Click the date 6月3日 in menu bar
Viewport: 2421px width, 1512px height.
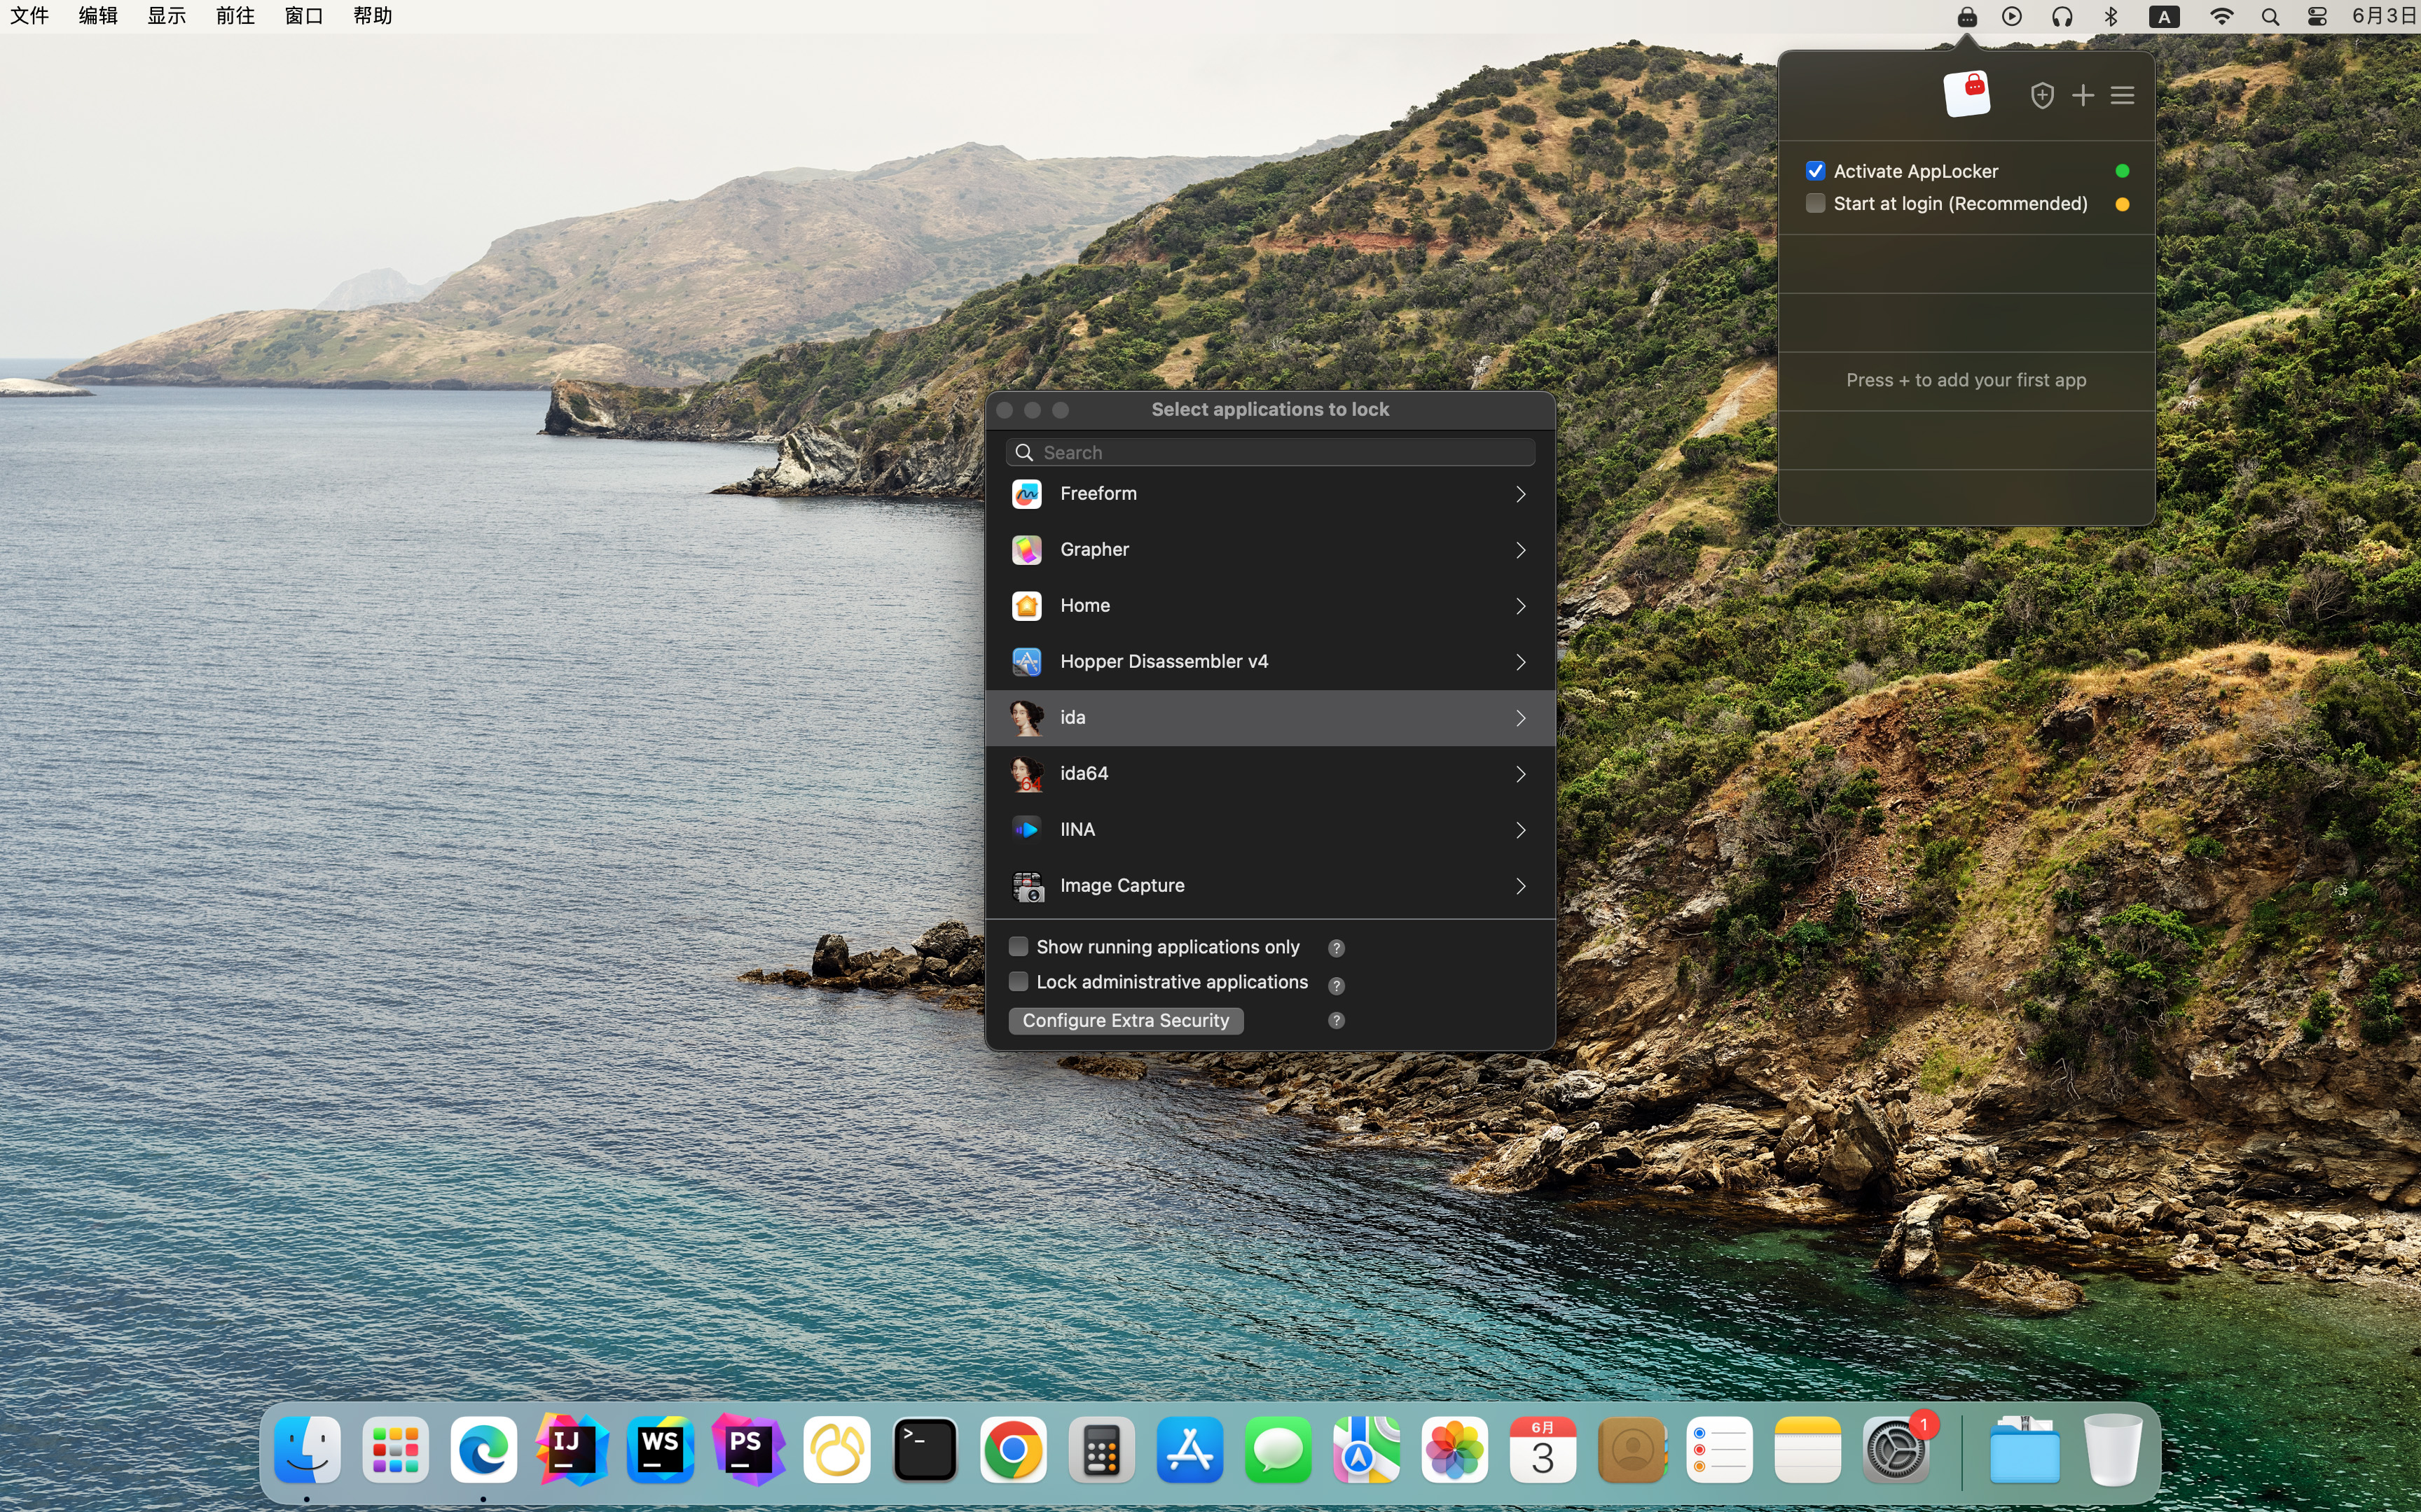(x=2384, y=16)
